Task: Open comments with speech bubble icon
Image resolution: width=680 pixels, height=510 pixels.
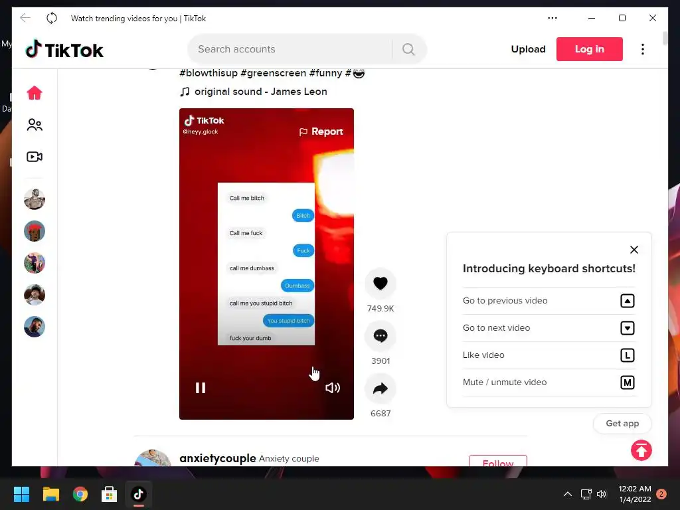Action: [x=381, y=335]
